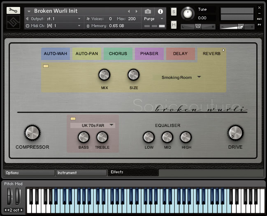The height and width of the screenshot is (216, 267).
Task: Click the equaliser MID knob
Action: click(167, 137)
